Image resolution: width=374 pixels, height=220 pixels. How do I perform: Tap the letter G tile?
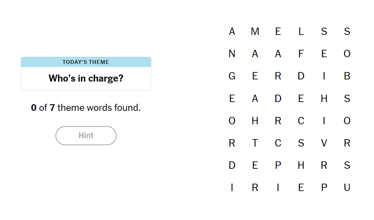232,76
